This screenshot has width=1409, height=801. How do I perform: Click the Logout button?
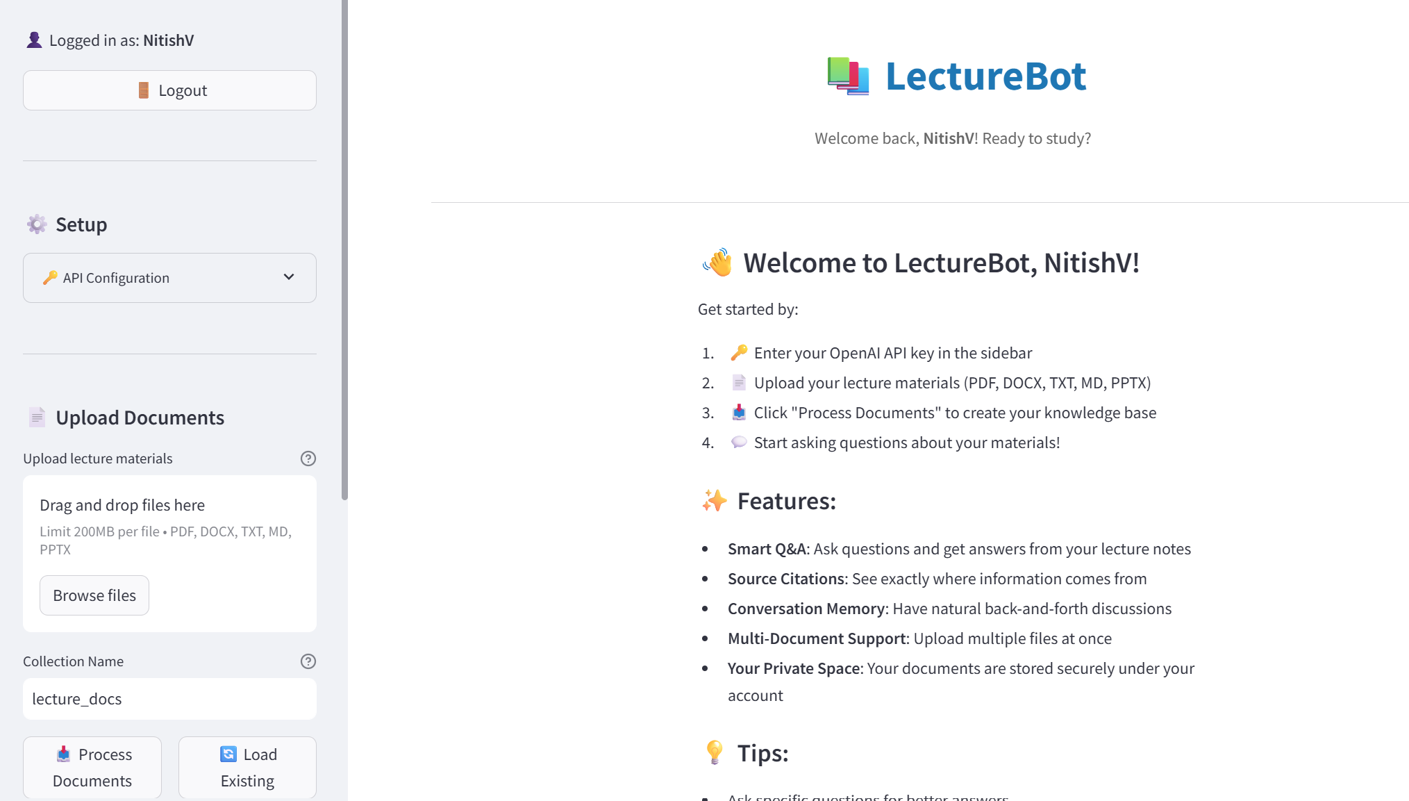click(169, 90)
